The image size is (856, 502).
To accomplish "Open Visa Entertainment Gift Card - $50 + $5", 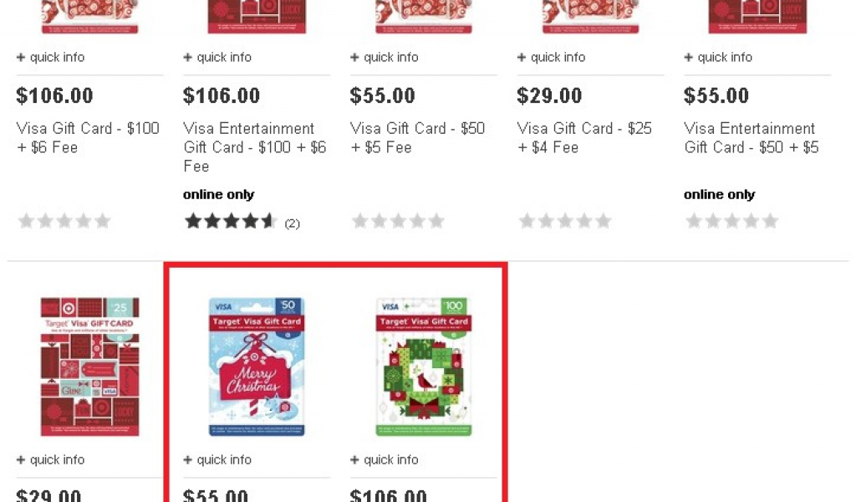I will (x=752, y=138).
